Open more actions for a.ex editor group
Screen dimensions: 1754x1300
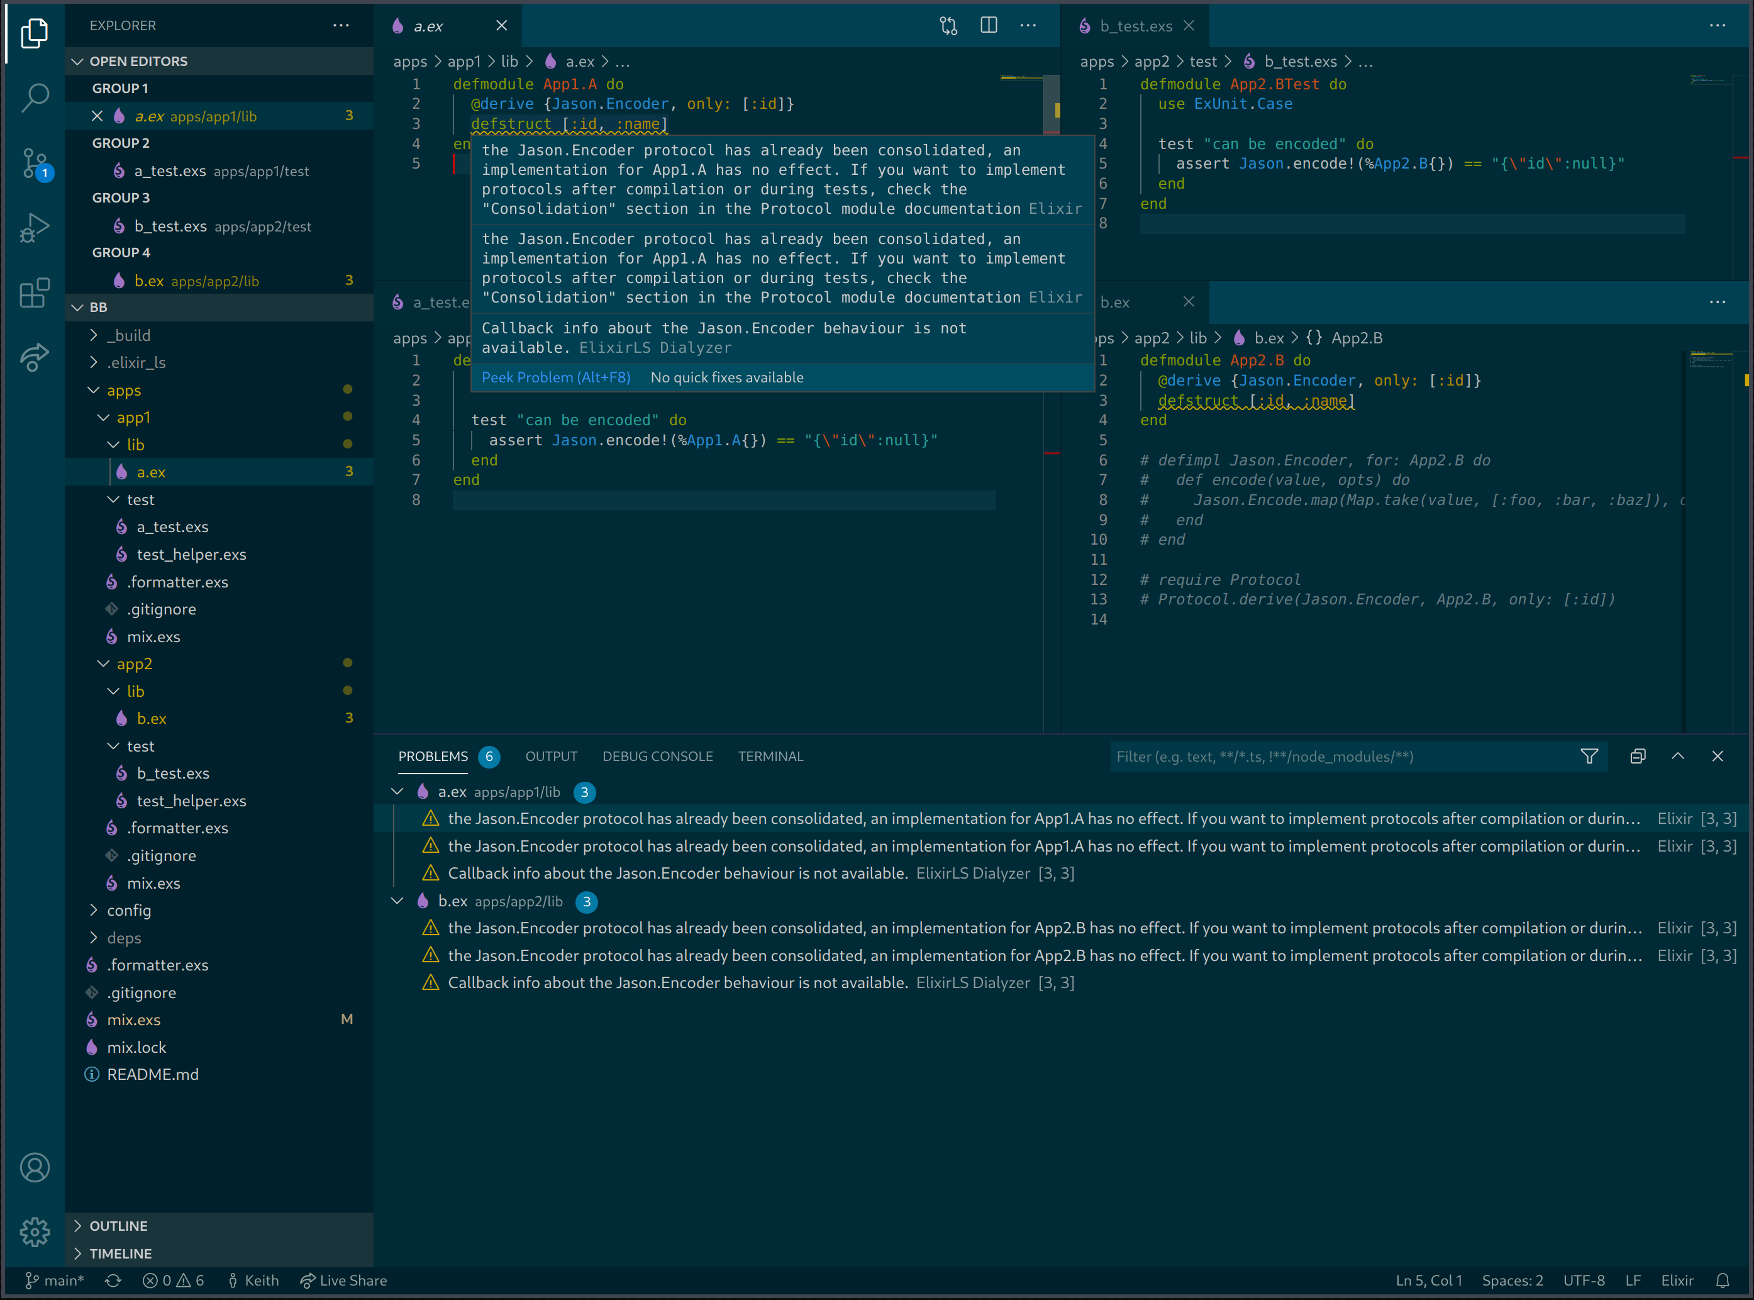coord(1028,26)
